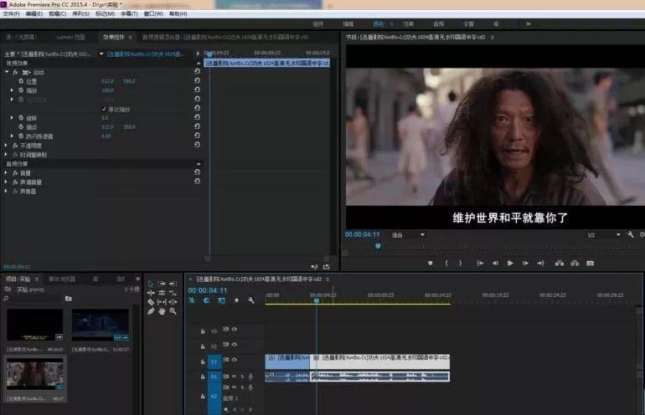Click program monitor playhead marker
This screenshot has height=415, width=645.
pos(378,246)
